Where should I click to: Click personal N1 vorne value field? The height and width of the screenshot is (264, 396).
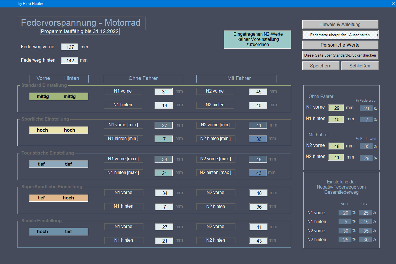click(336, 108)
